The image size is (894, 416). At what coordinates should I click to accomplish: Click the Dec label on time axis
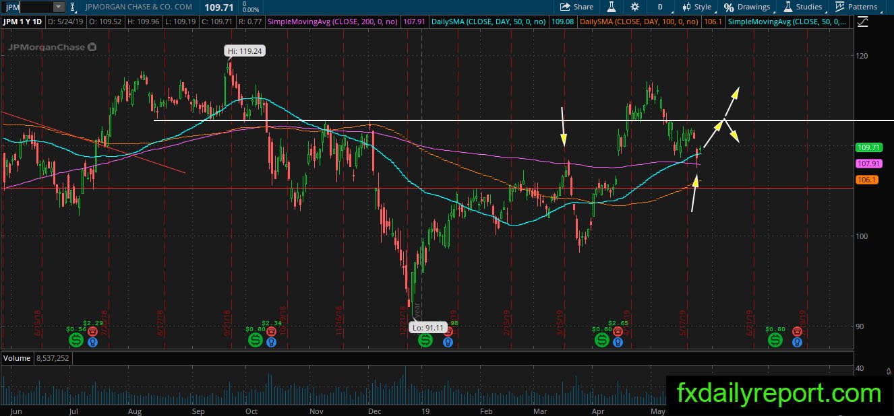375,411
